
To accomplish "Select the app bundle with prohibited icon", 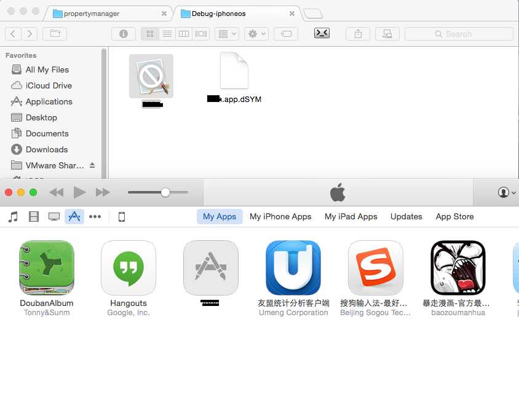I will pyautogui.click(x=151, y=76).
